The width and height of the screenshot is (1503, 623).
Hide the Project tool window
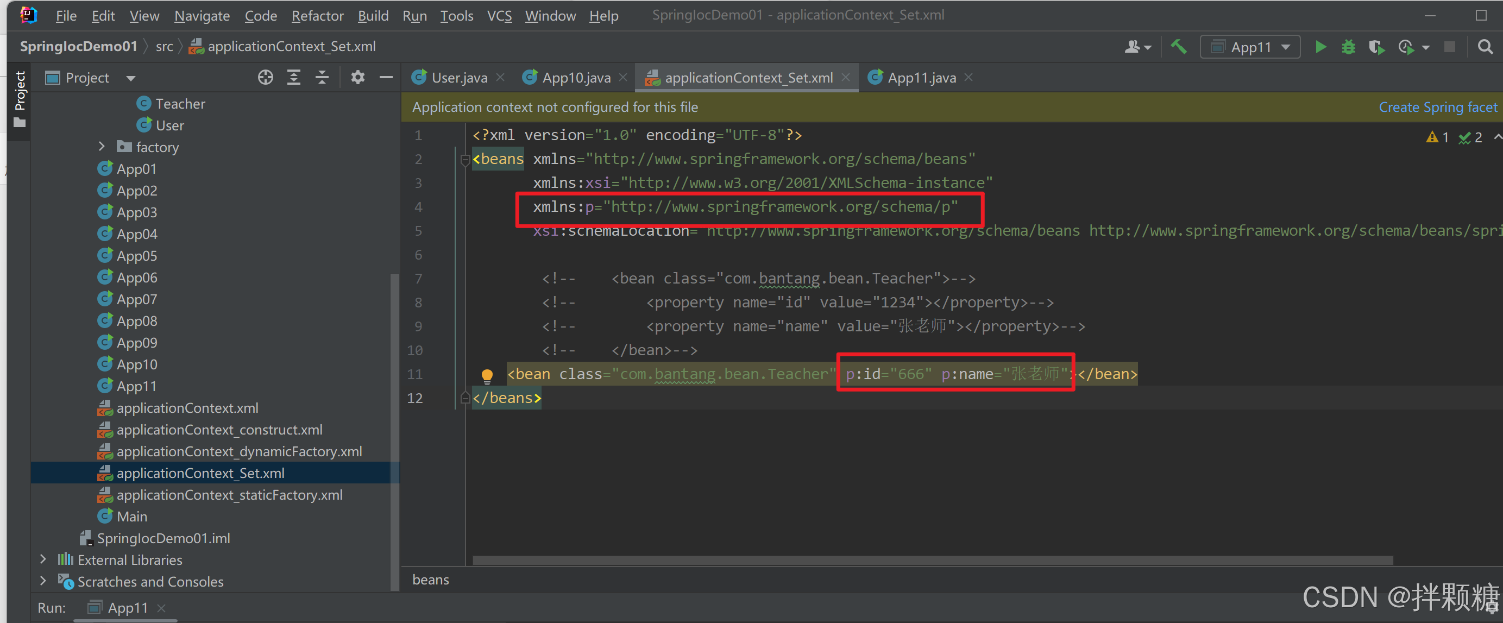click(x=386, y=78)
